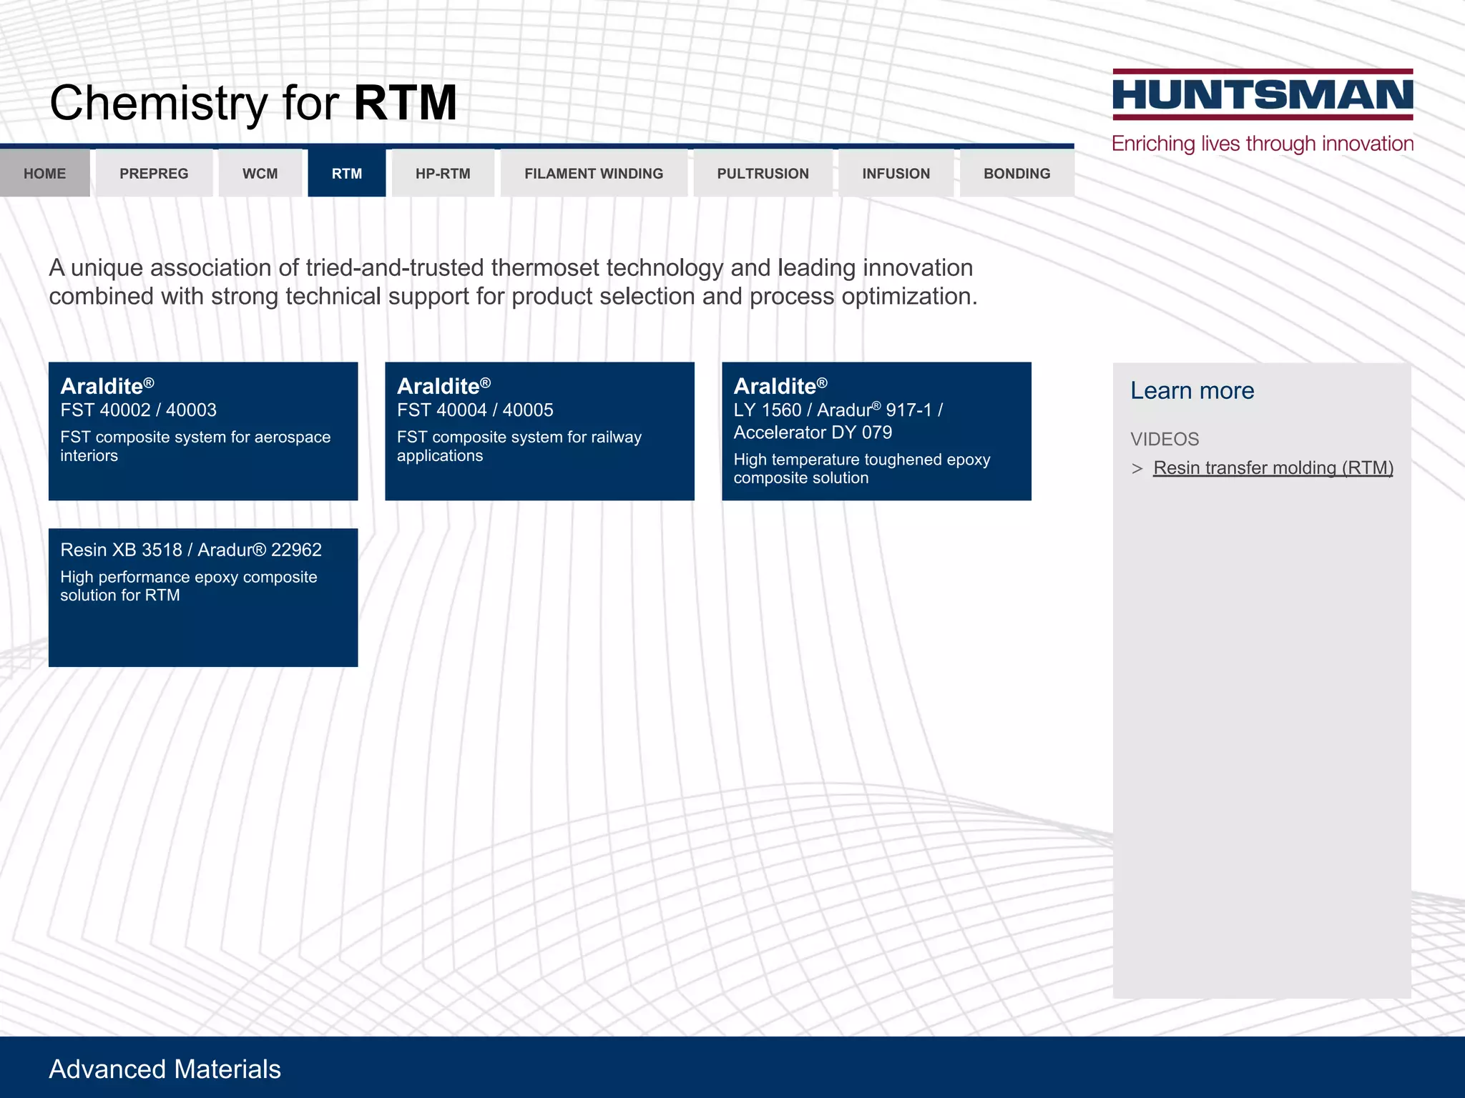Switch to the PREPREG tab
The image size is (1465, 1098).
click(154, 174)
